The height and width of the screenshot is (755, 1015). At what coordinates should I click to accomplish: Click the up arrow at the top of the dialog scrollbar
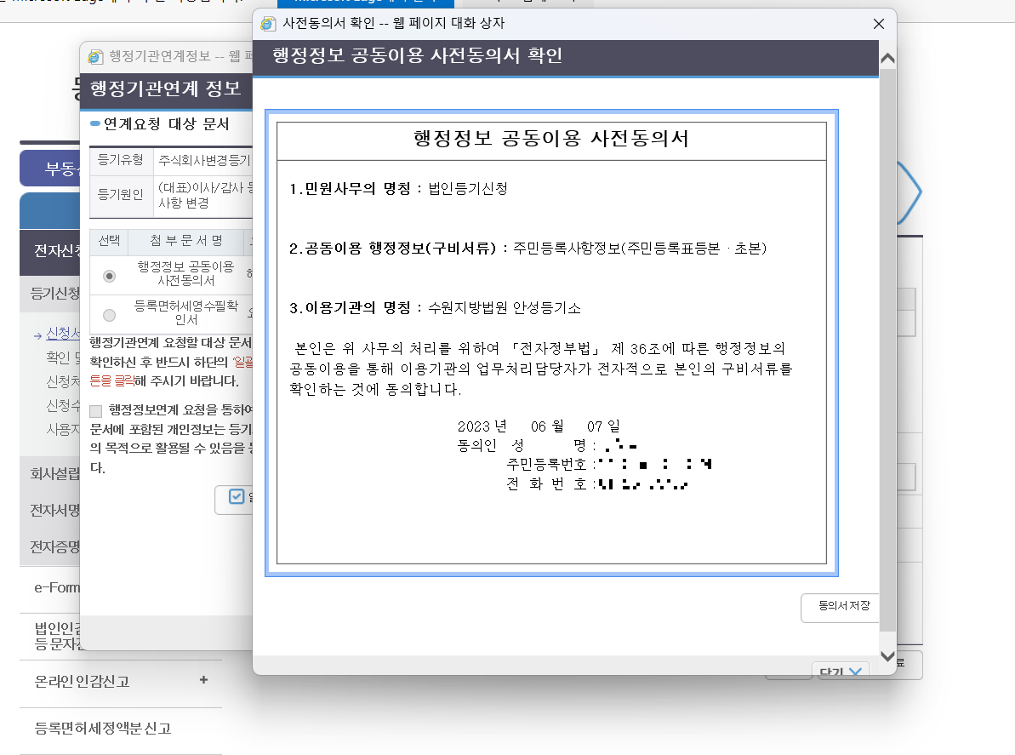[887, 58]
